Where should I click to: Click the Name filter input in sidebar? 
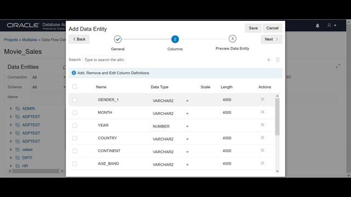point(48,97)
